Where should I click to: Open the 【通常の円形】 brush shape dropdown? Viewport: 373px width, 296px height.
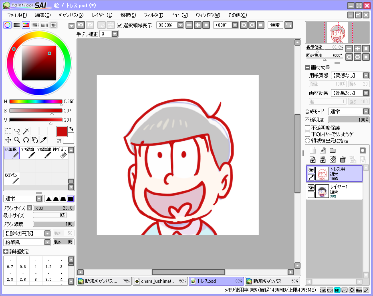click(x=48, y=233)
